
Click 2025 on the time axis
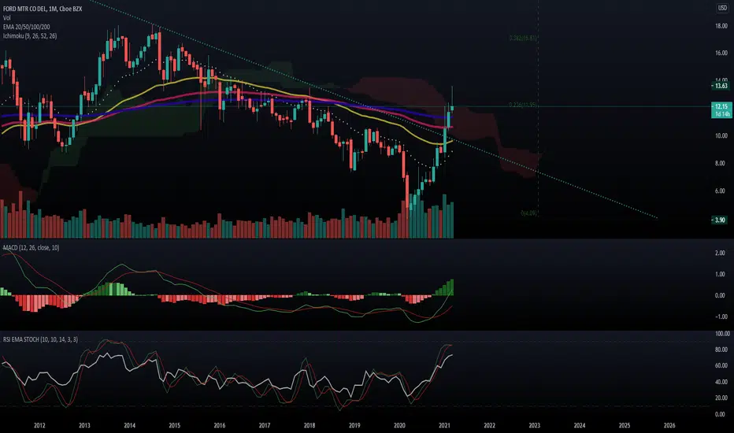point(625,425)
